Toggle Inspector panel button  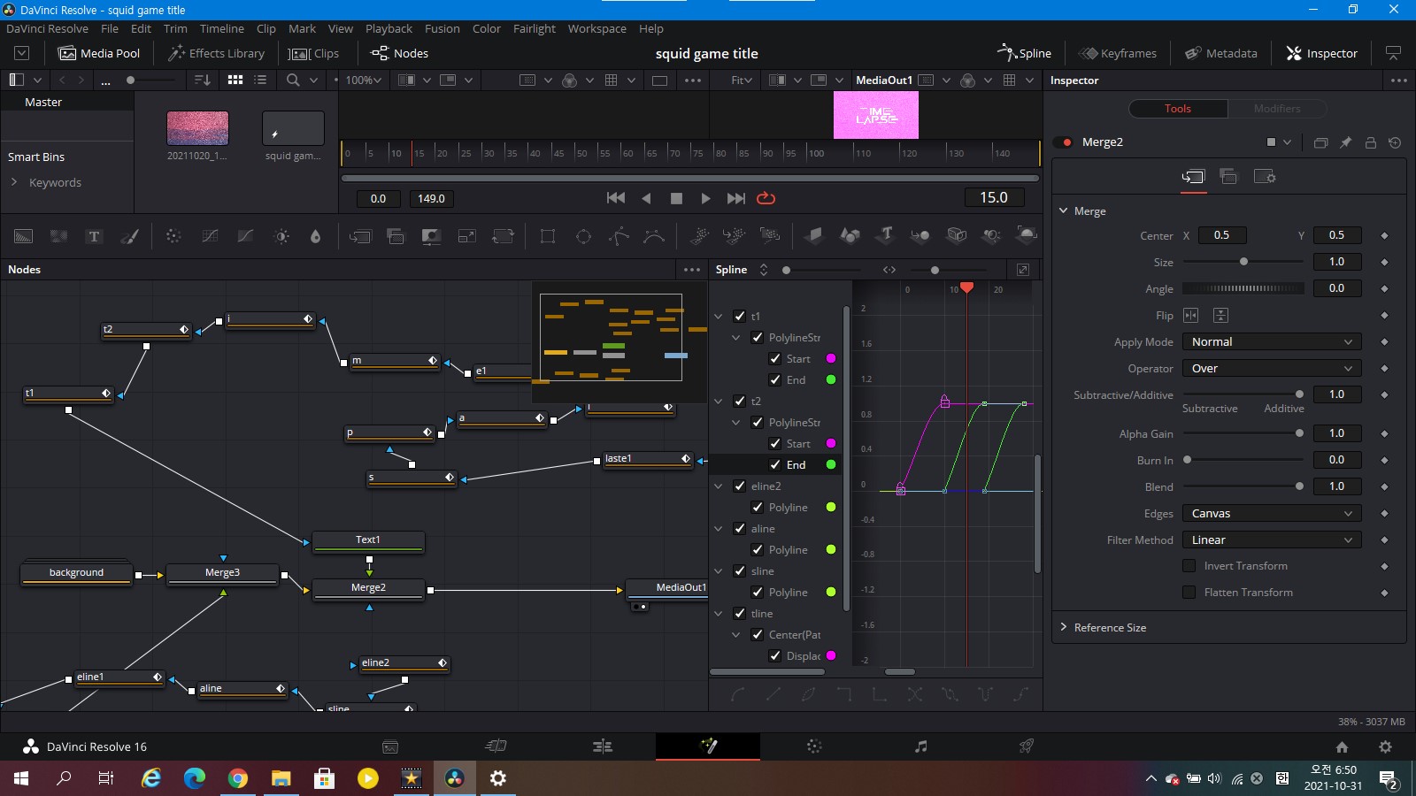1321,53
